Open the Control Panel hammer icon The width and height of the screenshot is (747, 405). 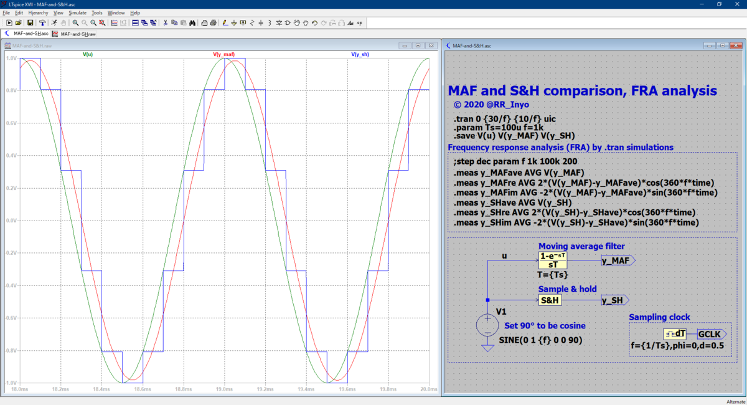(42, 22)
